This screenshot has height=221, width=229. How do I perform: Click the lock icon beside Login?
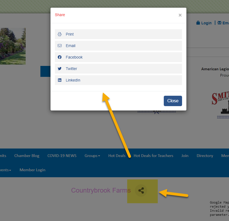(198, 23)
